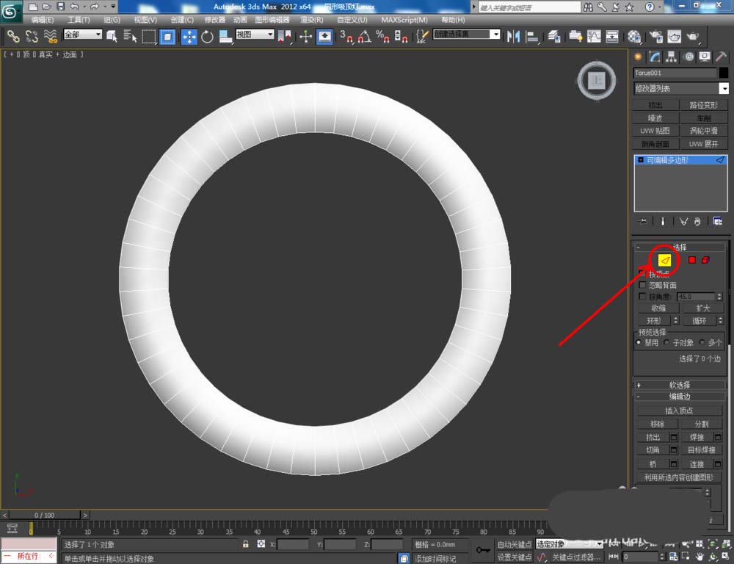Activate the Select and Move tool
This screenshot has height=564, width=734.
[x=189, y=37]
